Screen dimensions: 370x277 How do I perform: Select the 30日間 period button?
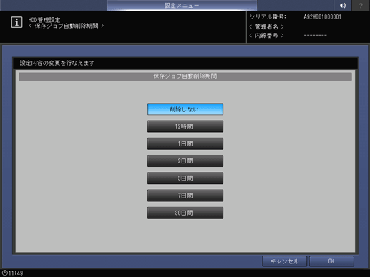[185, 213]
